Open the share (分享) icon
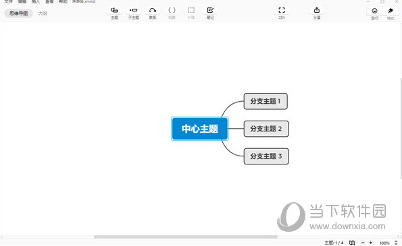The width and height of the screenshot is (402, 246). point(317,11)
